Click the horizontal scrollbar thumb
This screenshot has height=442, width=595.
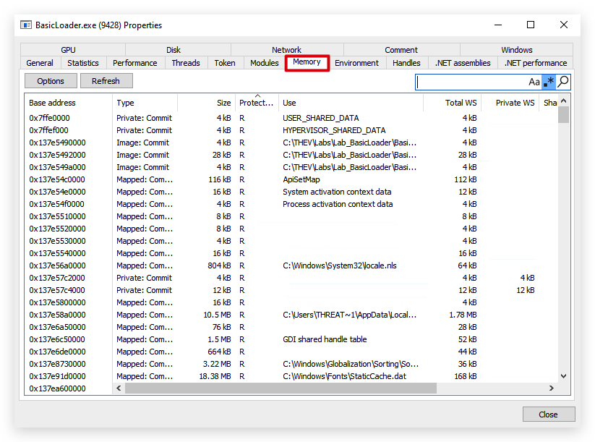pos(281,388)
